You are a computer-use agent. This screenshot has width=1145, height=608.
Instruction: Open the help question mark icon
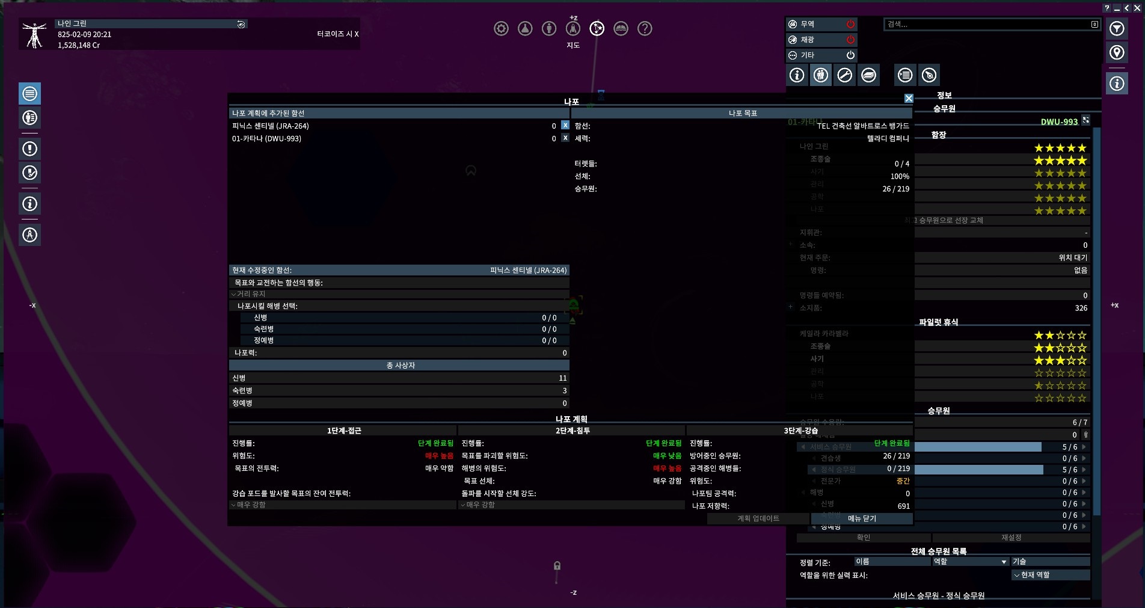click(645, 28)
